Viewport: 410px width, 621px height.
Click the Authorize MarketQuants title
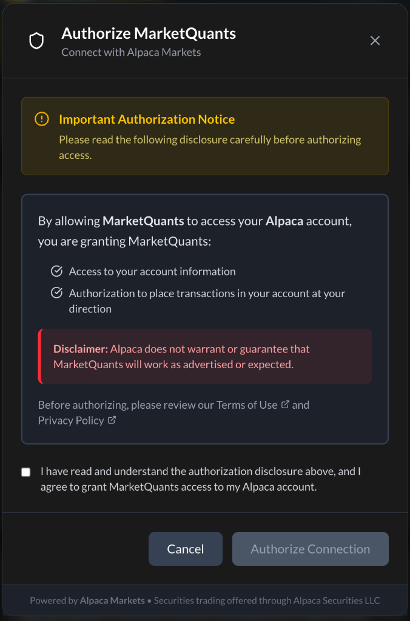(148, 33)
